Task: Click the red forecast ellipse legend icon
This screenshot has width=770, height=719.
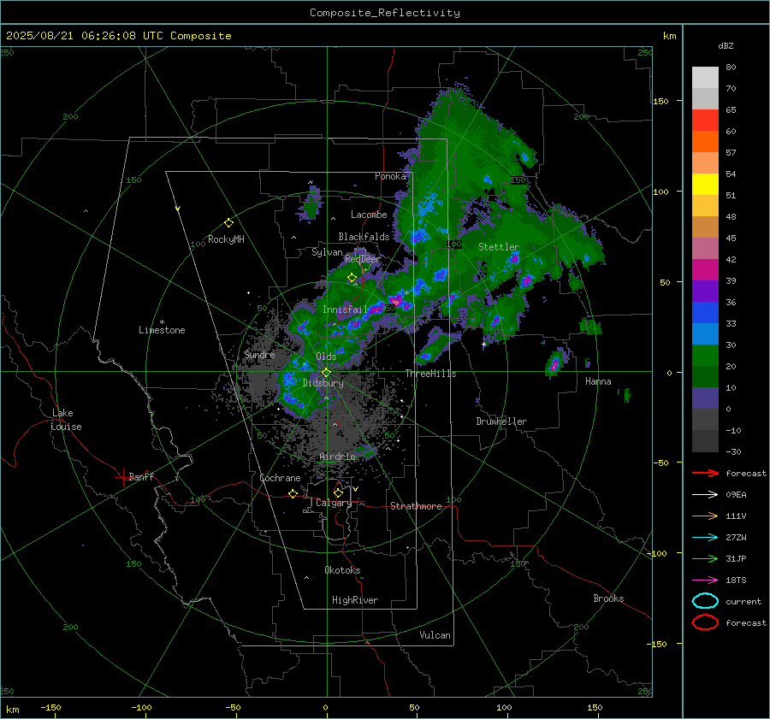Action: click(705, 622)
